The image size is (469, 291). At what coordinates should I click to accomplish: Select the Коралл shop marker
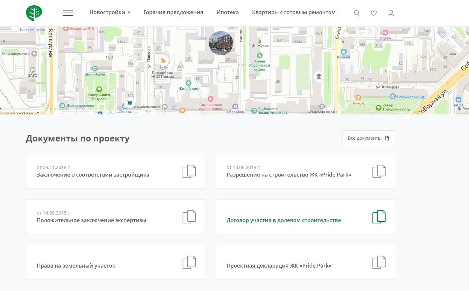343,51
